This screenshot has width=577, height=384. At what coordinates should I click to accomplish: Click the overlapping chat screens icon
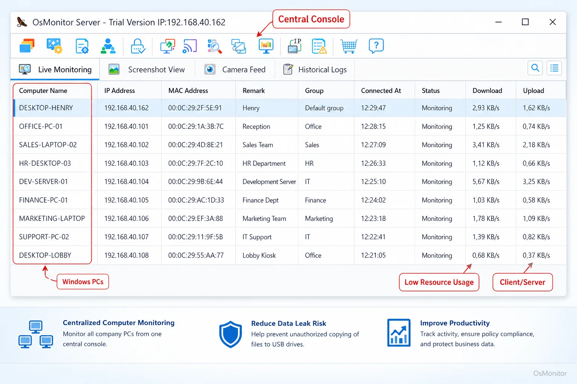pyautogui.click(x=239, y=46)
